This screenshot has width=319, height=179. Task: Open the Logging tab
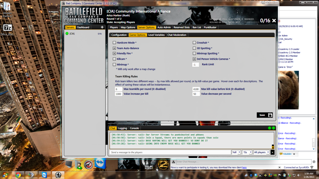(x=122, y=128)
